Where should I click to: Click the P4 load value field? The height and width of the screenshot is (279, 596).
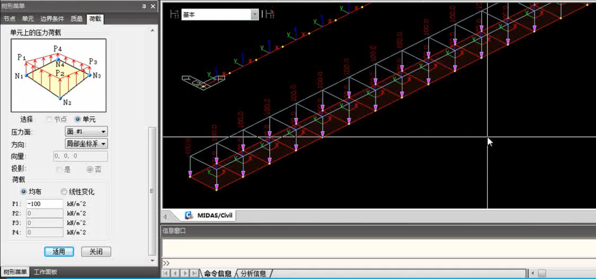coord(44,232)
